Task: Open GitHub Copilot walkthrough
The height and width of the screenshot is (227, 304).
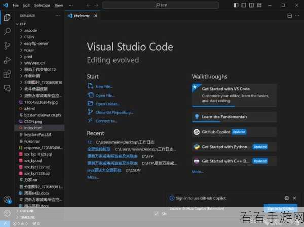Action: tap(234, 132)
